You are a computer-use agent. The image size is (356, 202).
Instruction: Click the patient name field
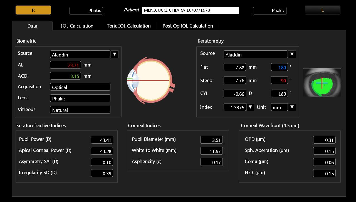(x=191, y=10)
